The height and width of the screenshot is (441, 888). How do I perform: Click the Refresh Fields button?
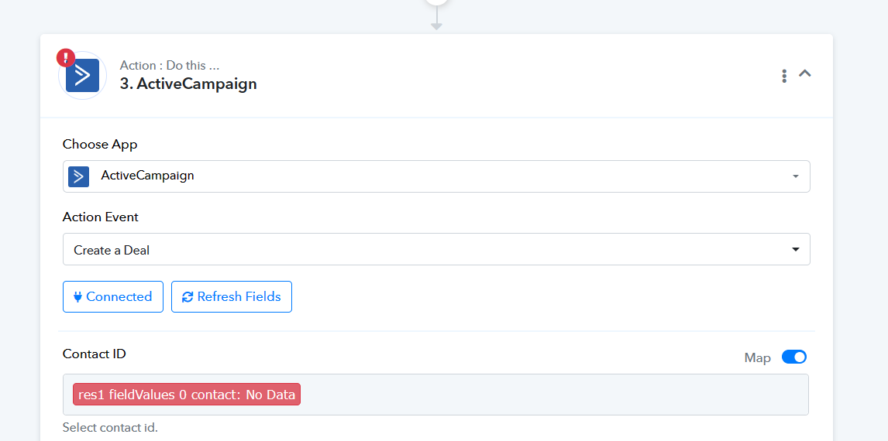click(x=232, y=297)
